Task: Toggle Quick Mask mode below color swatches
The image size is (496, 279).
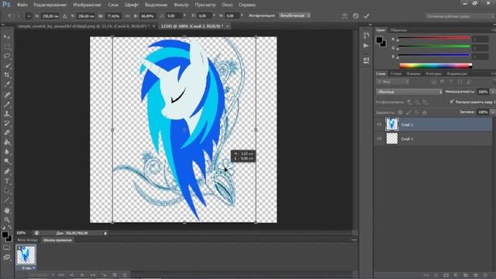Action: tap(7, 248)
